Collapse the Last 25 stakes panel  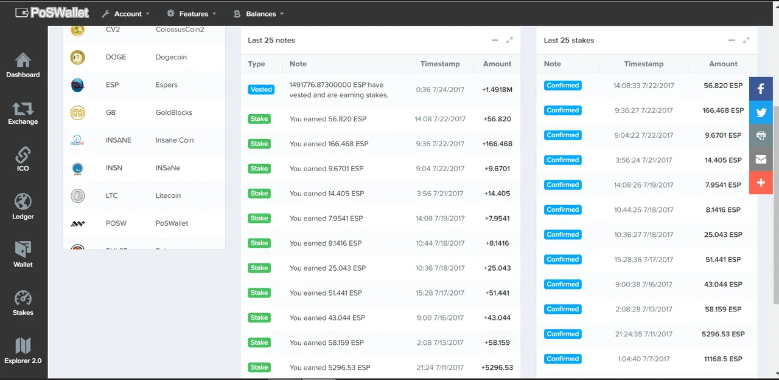pos(732,40)
